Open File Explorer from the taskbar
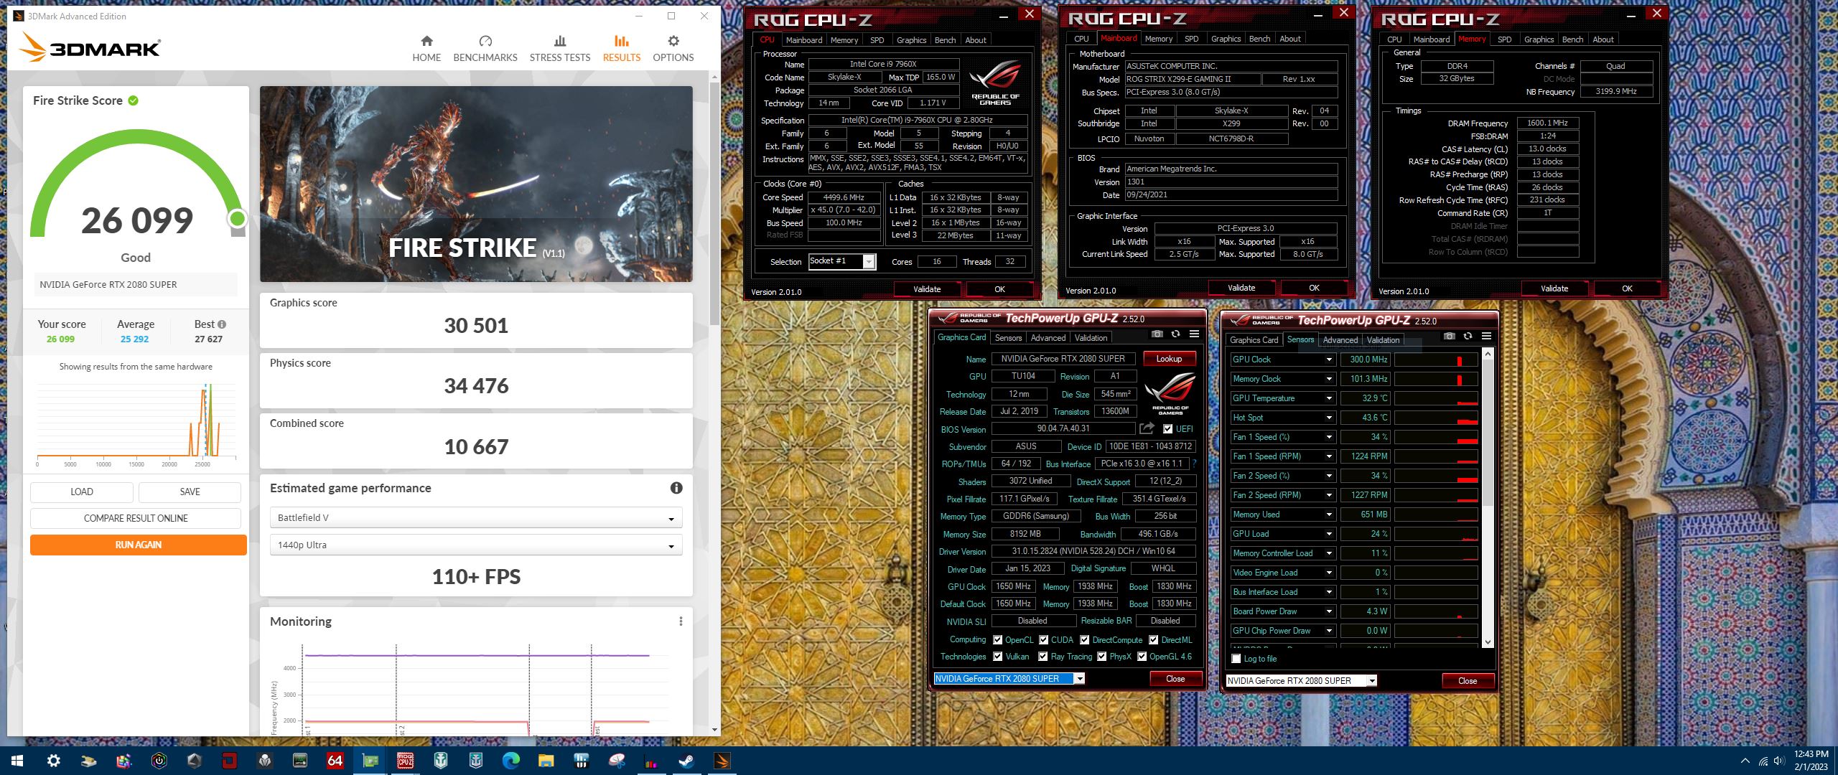 546,761
